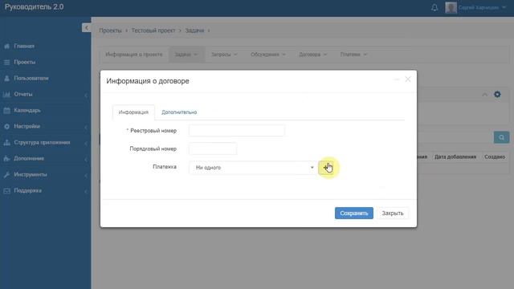This screenshot has height=289, width=514.
Task: Click the Поддержка envelope icon
Action: 6,191
